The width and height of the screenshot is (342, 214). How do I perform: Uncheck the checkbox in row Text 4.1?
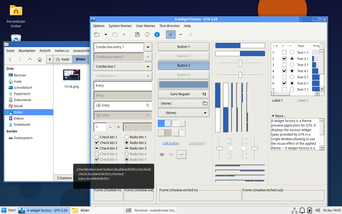[284, 71]
